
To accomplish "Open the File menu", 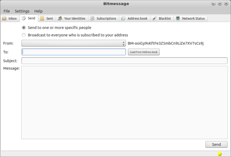I will pos(7,11).
